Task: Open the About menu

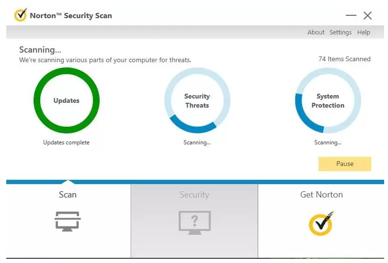Action: [316, 33]
